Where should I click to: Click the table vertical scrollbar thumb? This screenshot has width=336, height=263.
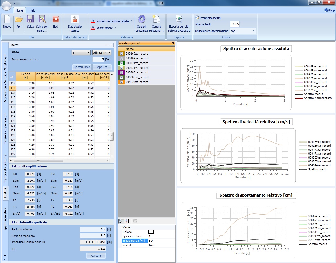click(112, 136)
